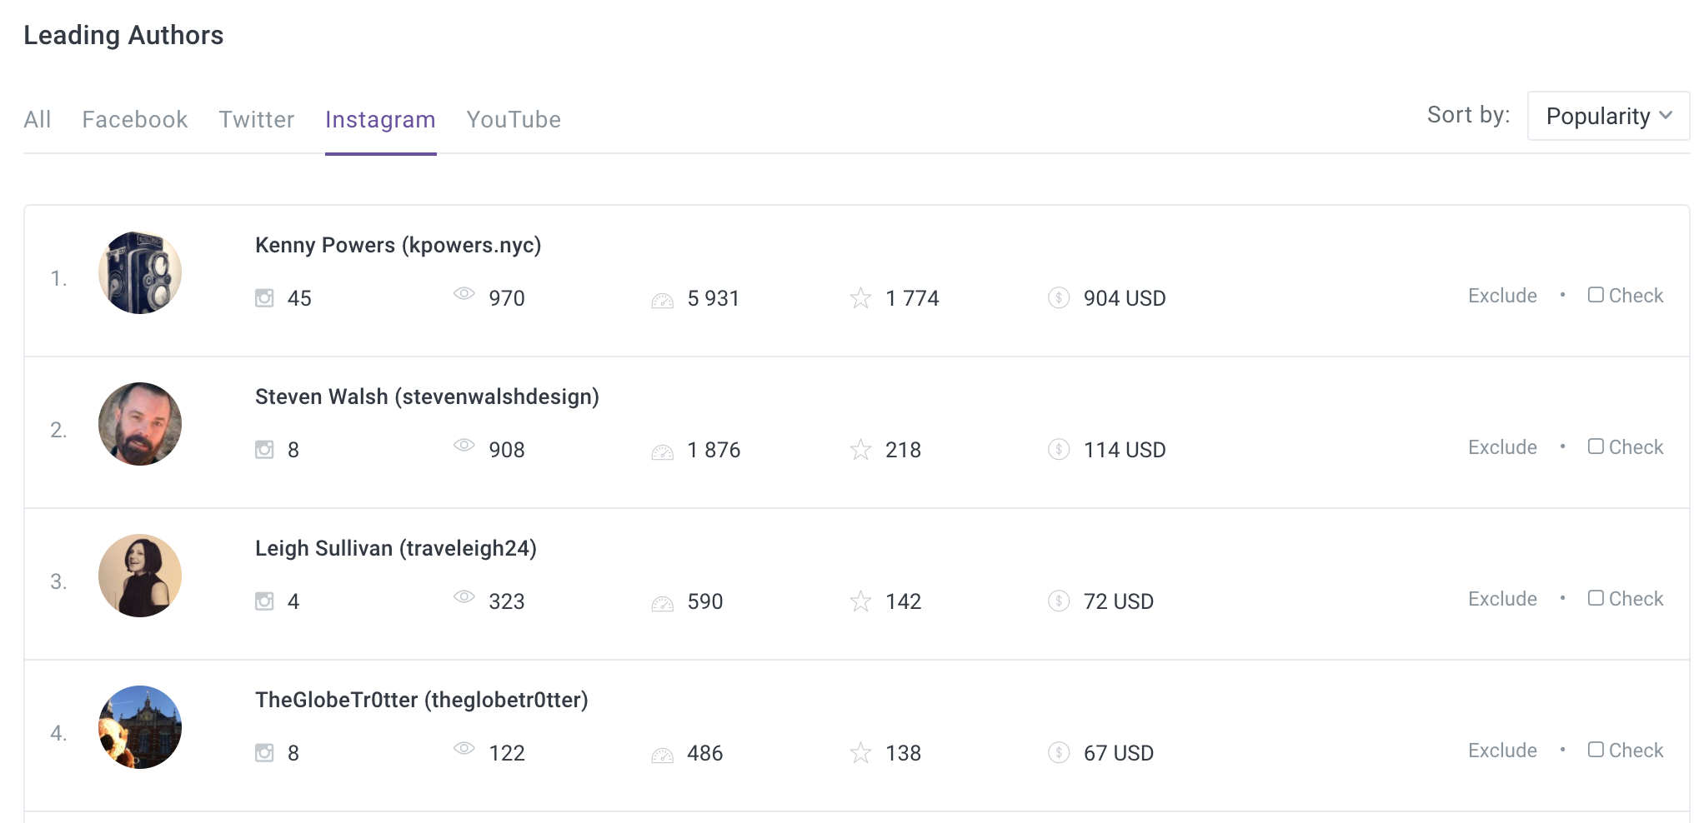The height and width of the screenshot is (823, 1704).
Task: Exclude Leigh Sullivan from the list
Action: click(1502, 599)
